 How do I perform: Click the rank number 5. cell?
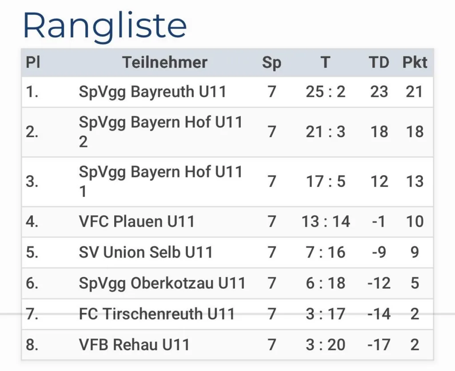(32, 253)
